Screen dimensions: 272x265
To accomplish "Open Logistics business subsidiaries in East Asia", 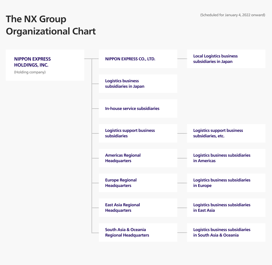I will pyautogui.click(x=226, y=208).
